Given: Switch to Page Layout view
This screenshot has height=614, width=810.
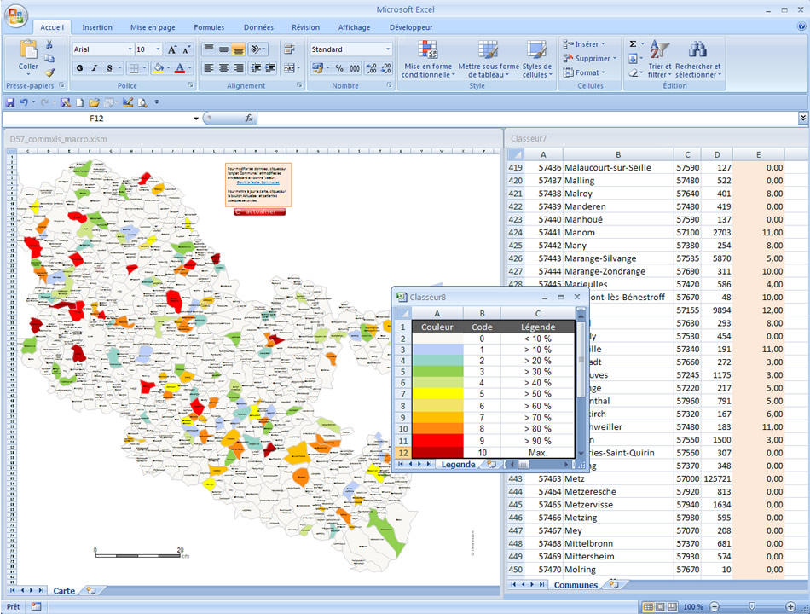Looking at the screenshot, I should 660,606.
